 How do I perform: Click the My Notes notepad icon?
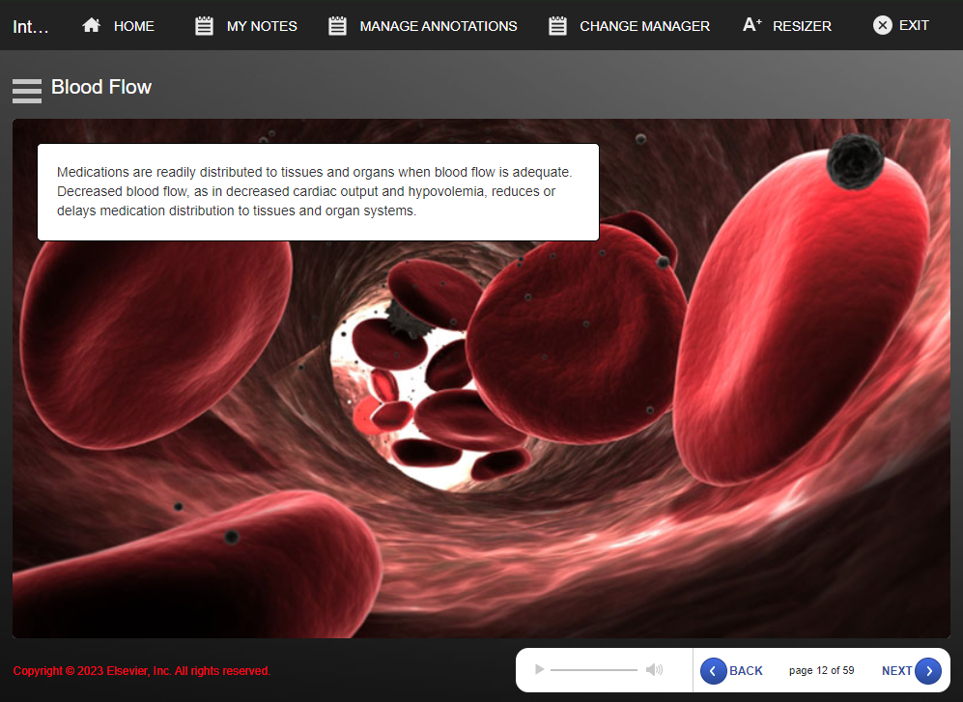(x=205, y=26)
